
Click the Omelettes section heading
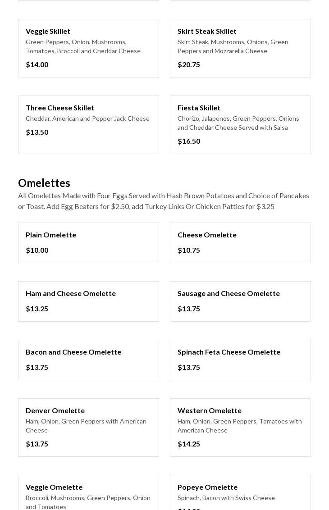(44, 183)
